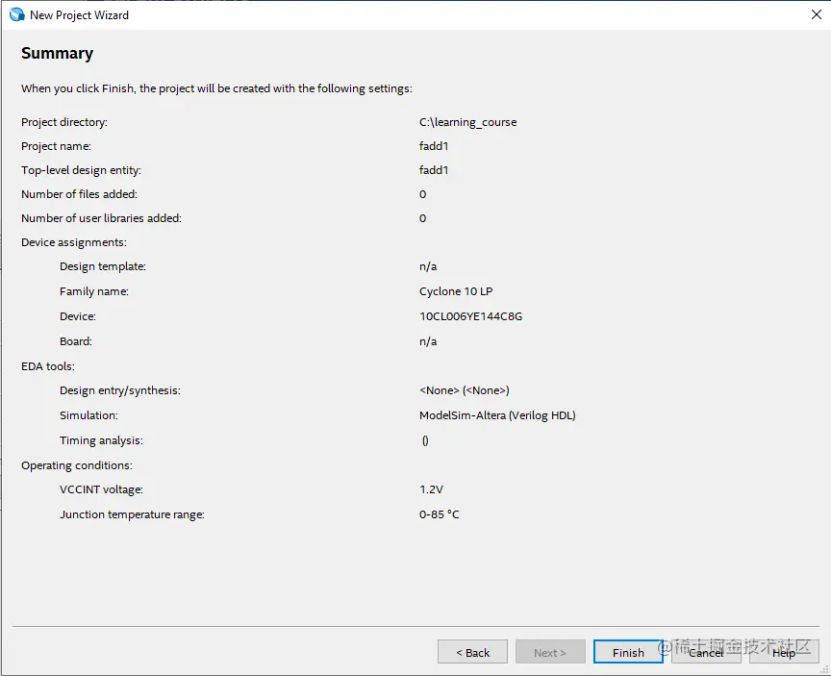Click the Family name value Cyclone 10 LP
The height and width of the screenshot is (676, 831).
pyautogui.click(x=456, y=291)
